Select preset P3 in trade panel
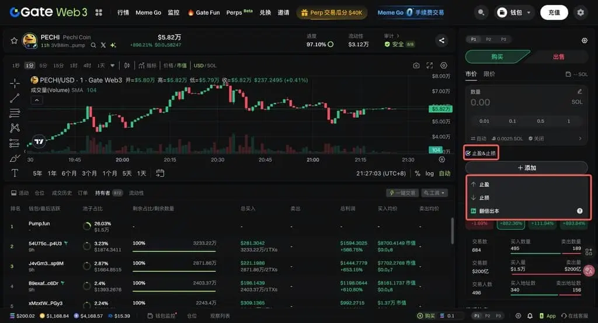The height and width of the screenshot is (323, 598). (x=503, y=39)
